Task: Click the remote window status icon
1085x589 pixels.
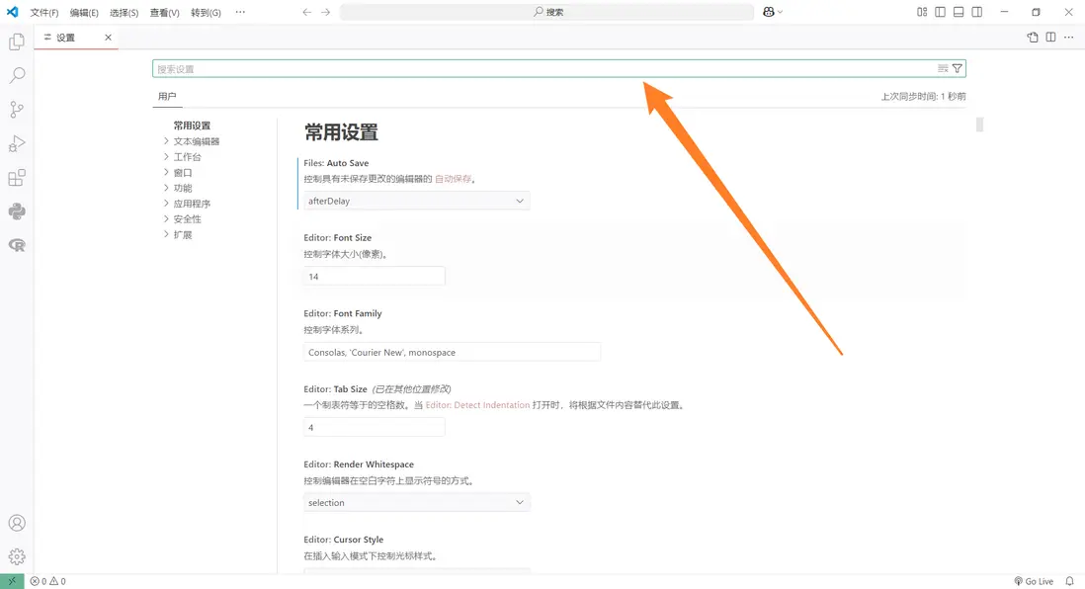Action: [12, 581]
